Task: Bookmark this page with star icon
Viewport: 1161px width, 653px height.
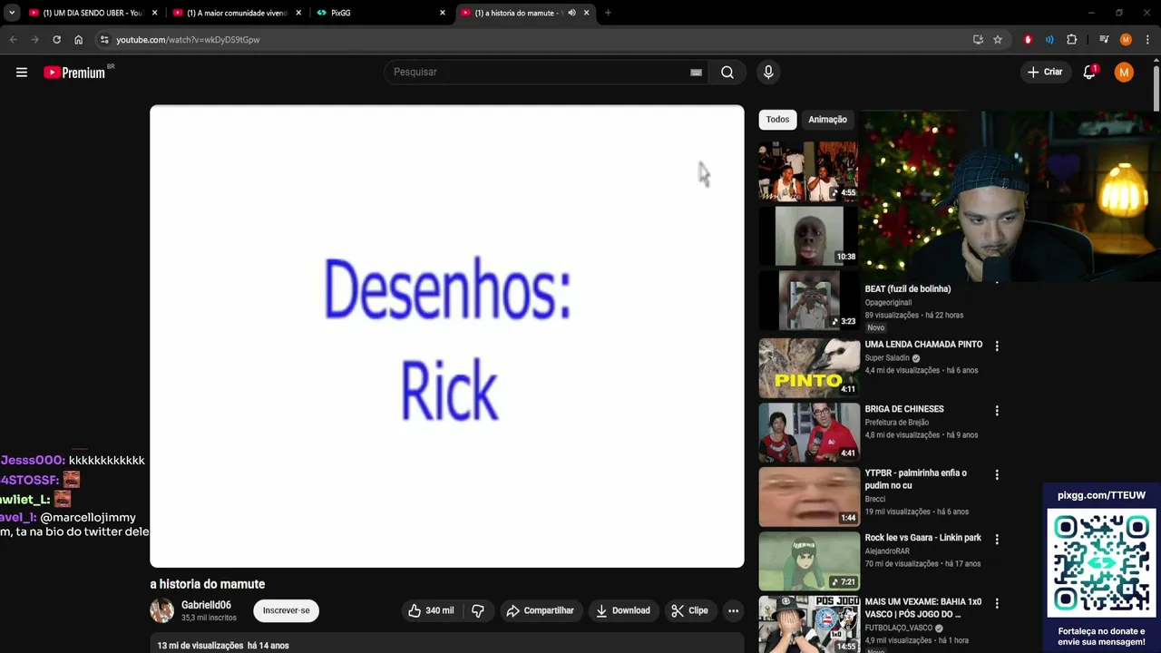Action: (x=998, y=40)
